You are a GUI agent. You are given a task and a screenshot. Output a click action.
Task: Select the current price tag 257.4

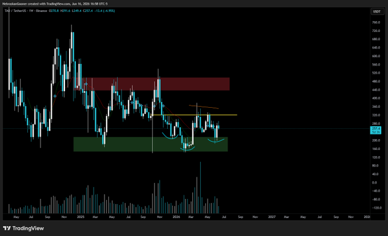pyautogui.click(x=375, y=130)
